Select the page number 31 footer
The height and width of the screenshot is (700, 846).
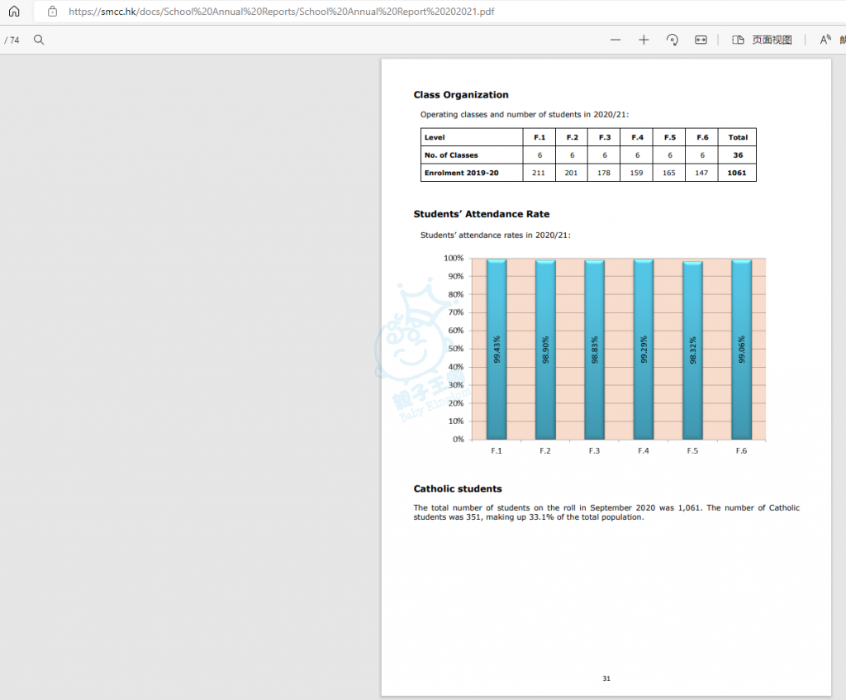click(606, 679)
